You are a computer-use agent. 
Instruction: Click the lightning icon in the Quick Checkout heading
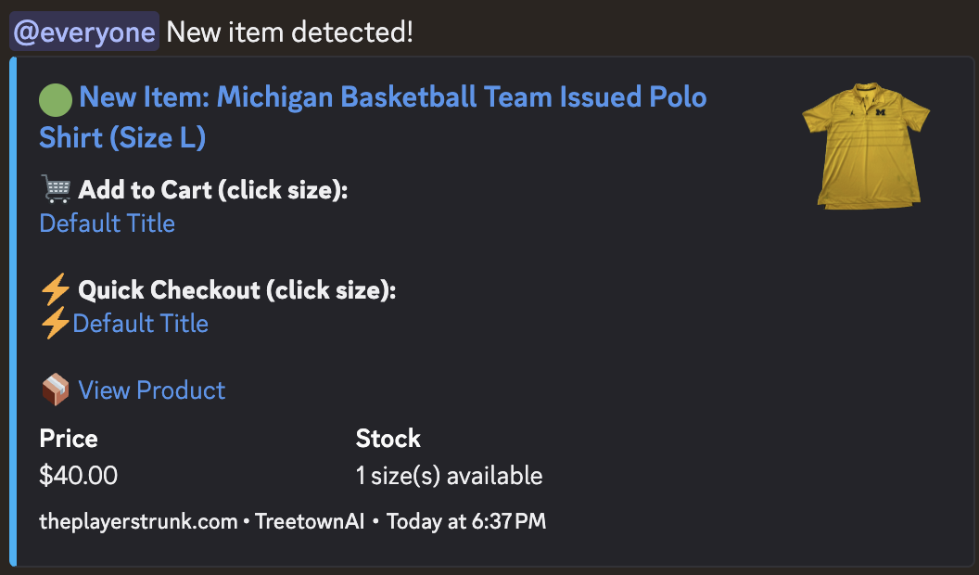pyautogui.click(x=54, y=288)
